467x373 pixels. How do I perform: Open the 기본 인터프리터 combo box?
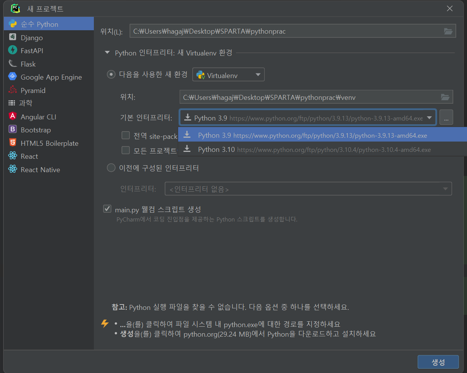coord(308,118)
